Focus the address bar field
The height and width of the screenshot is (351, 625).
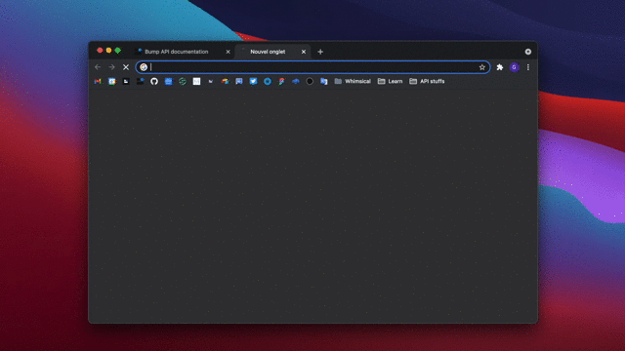click(312, 67)
